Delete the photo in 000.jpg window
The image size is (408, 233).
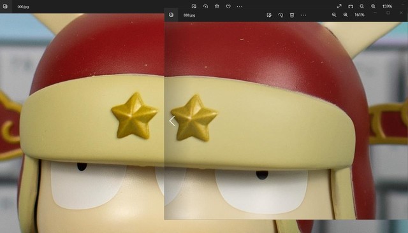[x=217, y=6]
